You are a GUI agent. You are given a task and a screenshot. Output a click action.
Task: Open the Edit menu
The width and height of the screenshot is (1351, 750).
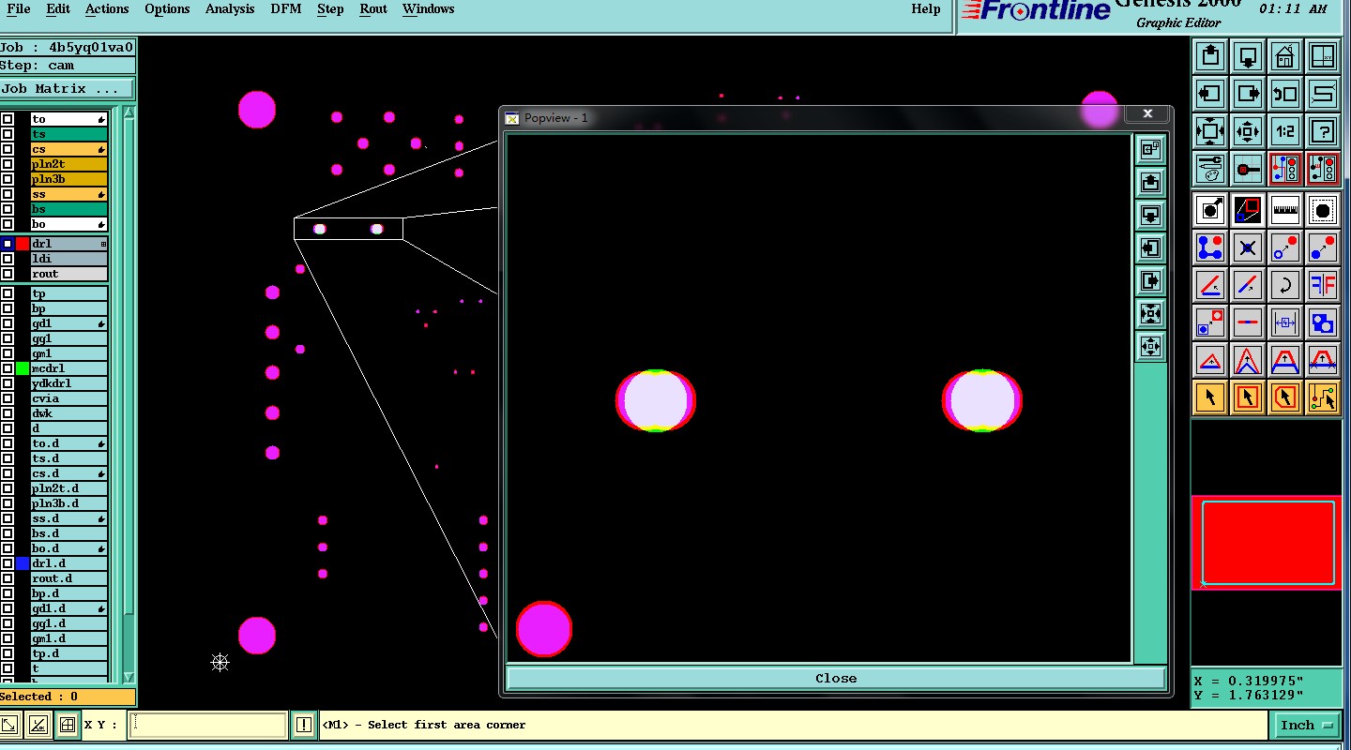[58, 9]
